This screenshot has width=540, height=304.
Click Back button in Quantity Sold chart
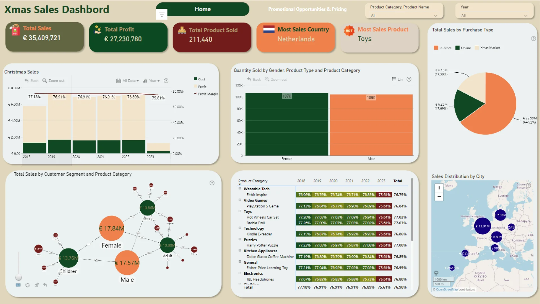[x=254, y=79]
